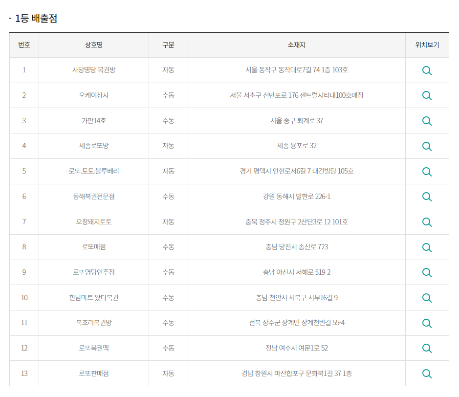
Task: Click row number 7
Action: point(24,222)
